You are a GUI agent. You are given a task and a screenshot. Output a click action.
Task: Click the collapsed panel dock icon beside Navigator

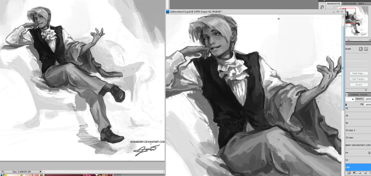[x=322, y=7]
